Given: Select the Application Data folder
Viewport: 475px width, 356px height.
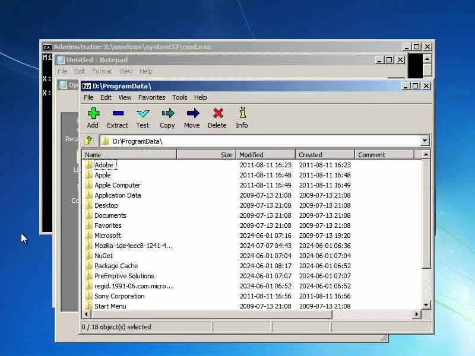Looking at the screenshot, I should point(118,195).
